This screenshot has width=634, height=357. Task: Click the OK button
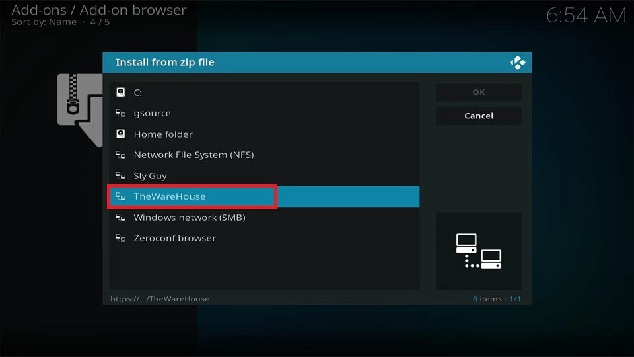click(x=479, y=93)
